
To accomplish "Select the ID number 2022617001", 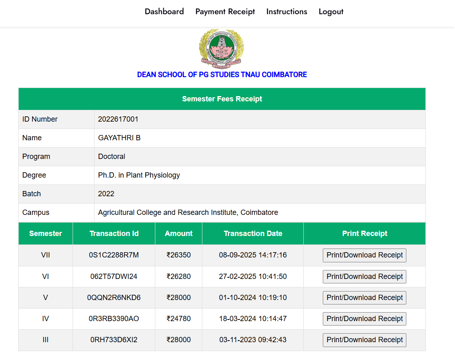I will [118, 119].
